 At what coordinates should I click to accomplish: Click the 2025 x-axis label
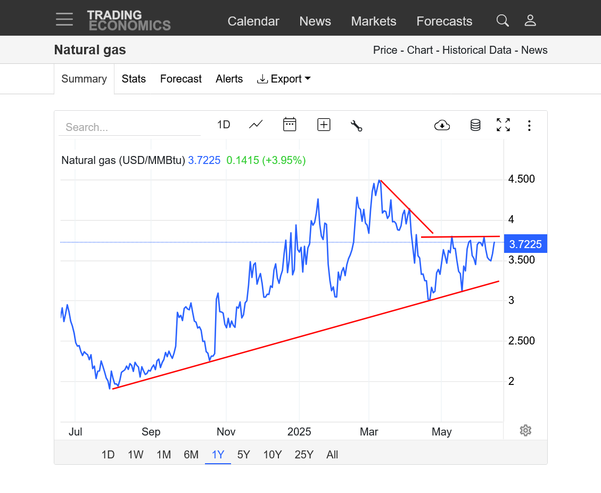coord(299,432)
